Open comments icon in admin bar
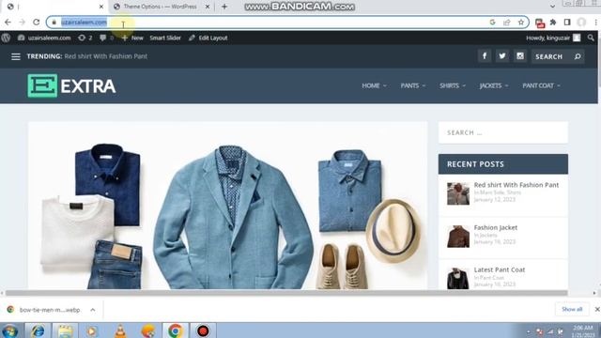 coord(106,38)
